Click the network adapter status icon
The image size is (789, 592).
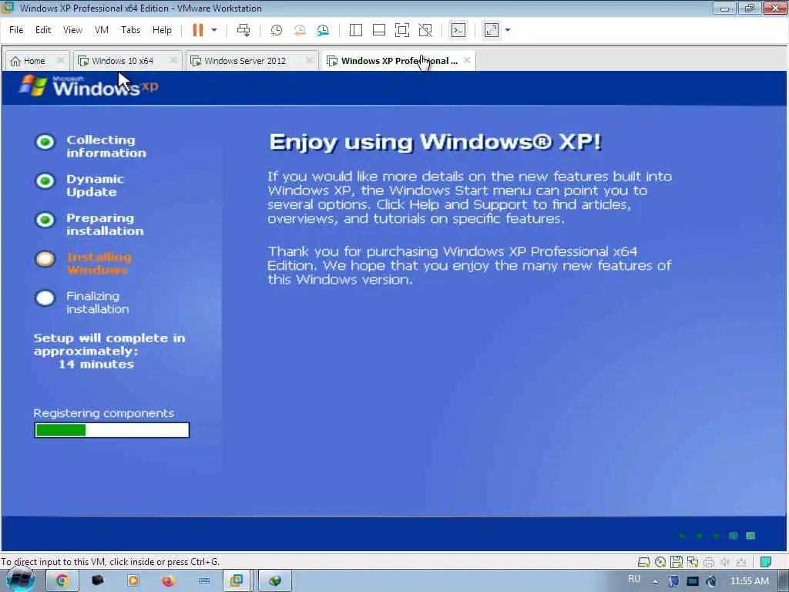coord(693,562)
